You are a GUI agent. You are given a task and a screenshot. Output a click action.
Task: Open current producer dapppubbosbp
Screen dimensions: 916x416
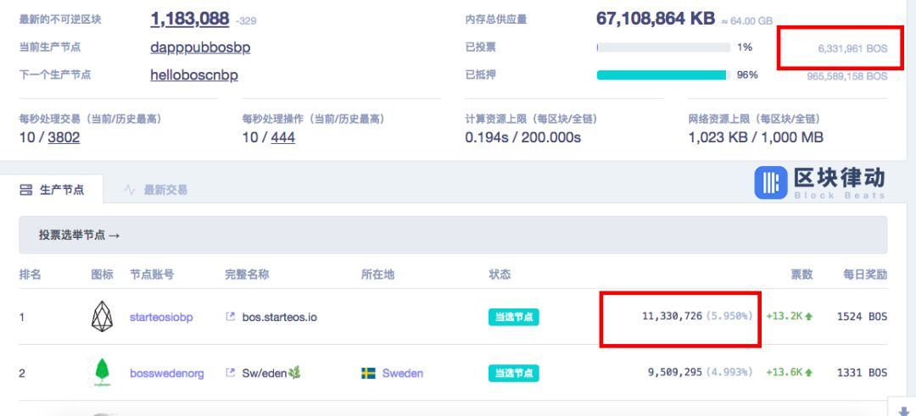tap(200, 47)
